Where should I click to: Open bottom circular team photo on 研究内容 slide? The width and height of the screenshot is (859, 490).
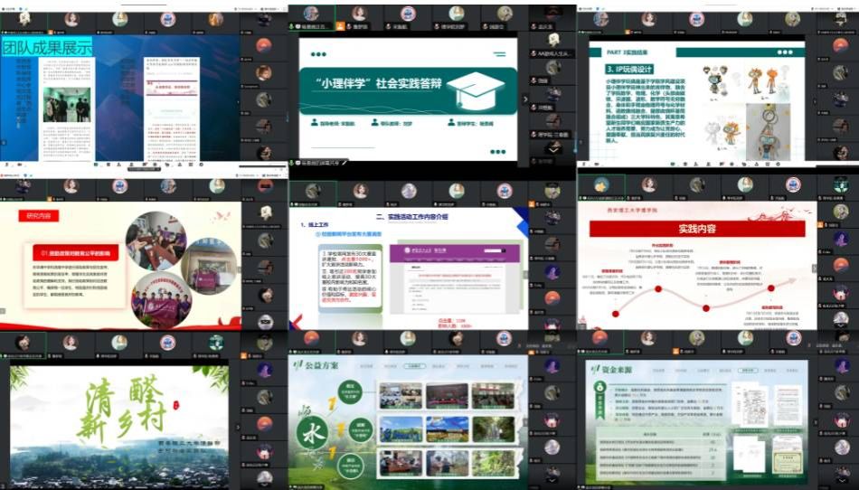tap(162, 300)
